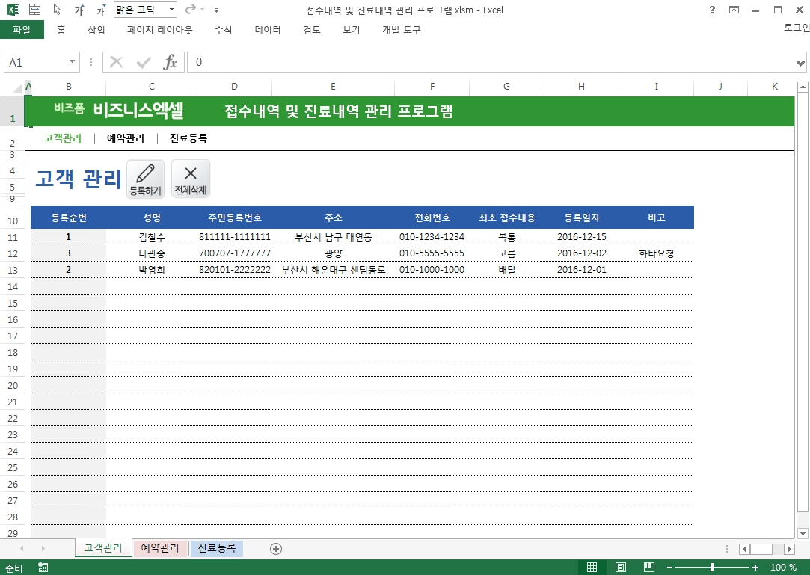Click the 진료등록 navigation link
This screenshot has width=810, height=575.
[188, 138]
